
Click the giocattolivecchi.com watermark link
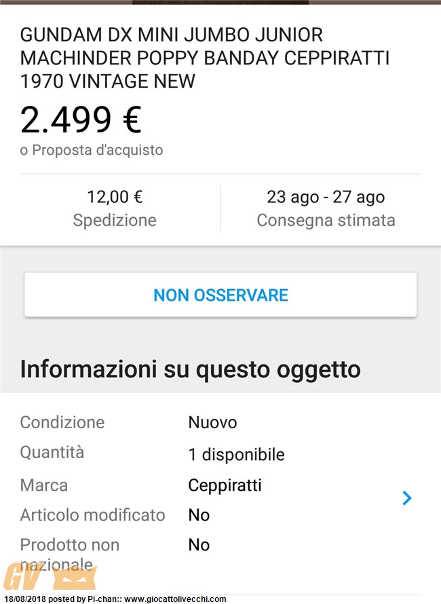point(175,599)
